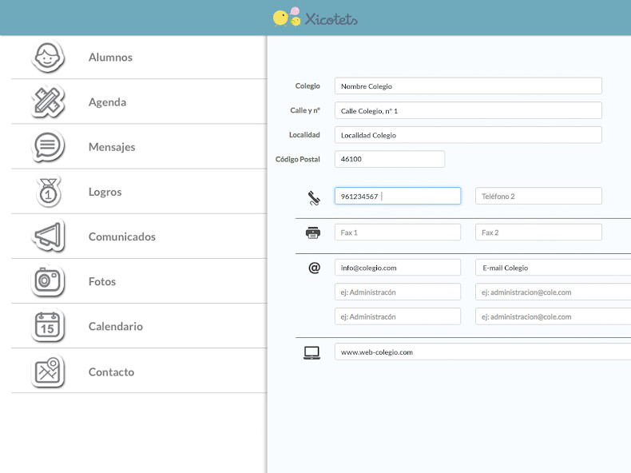
Task: Click the E-mail Colegio label field
Action: (x=554, y=268)
